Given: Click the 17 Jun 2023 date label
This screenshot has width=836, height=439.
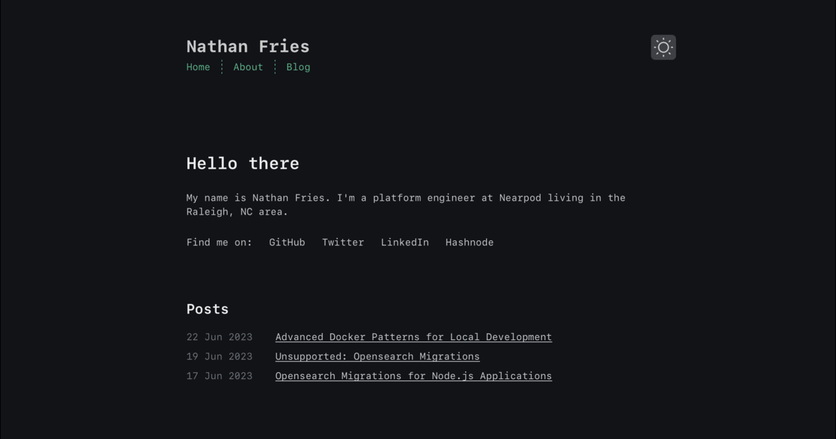Looking at the screenshot, I should 219,376.
